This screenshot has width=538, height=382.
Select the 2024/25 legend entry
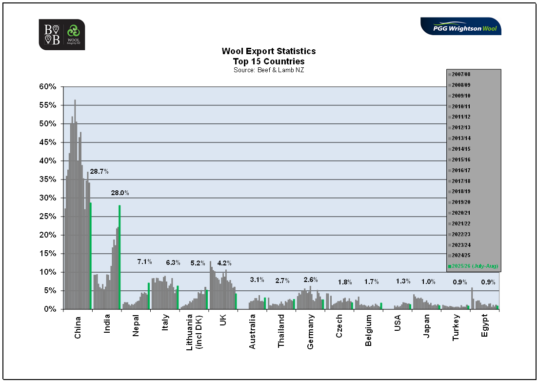[461, 256]
